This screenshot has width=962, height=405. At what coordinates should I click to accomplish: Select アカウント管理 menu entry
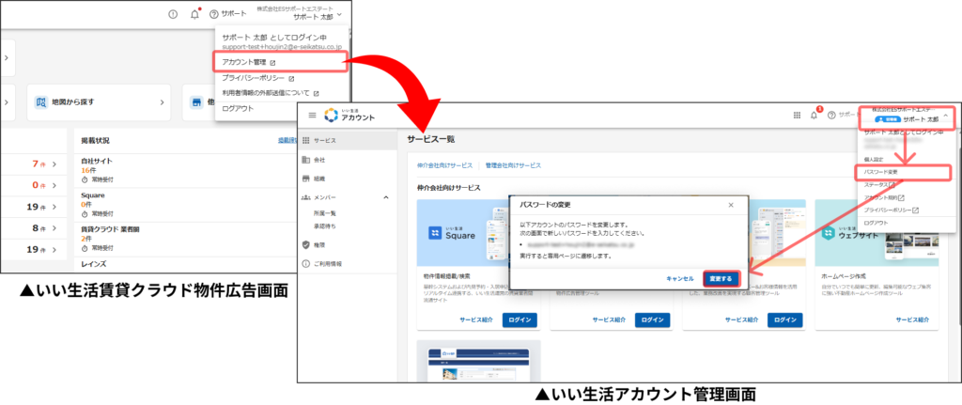tap(282, 62)
